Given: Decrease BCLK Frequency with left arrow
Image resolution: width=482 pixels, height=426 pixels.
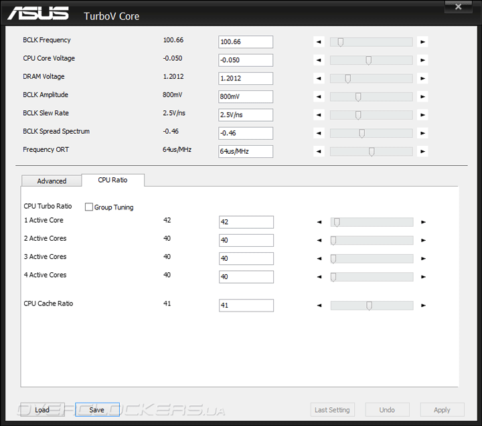Looking at the screenshot, I should pyautogui.click(x=319, y=41).
